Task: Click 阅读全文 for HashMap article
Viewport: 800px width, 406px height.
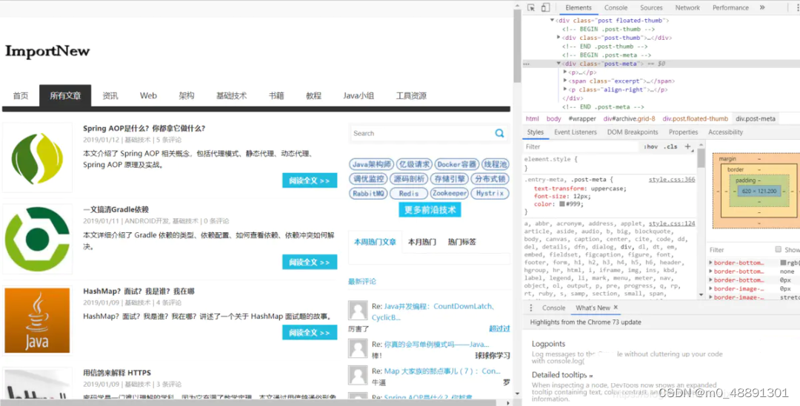Action: [310, 333]
